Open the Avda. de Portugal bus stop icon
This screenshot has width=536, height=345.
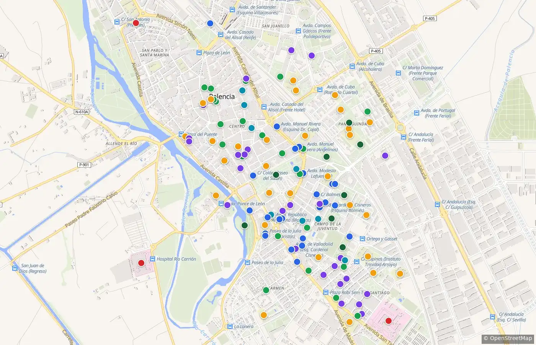pyautogui.click(x=417, y=113)
